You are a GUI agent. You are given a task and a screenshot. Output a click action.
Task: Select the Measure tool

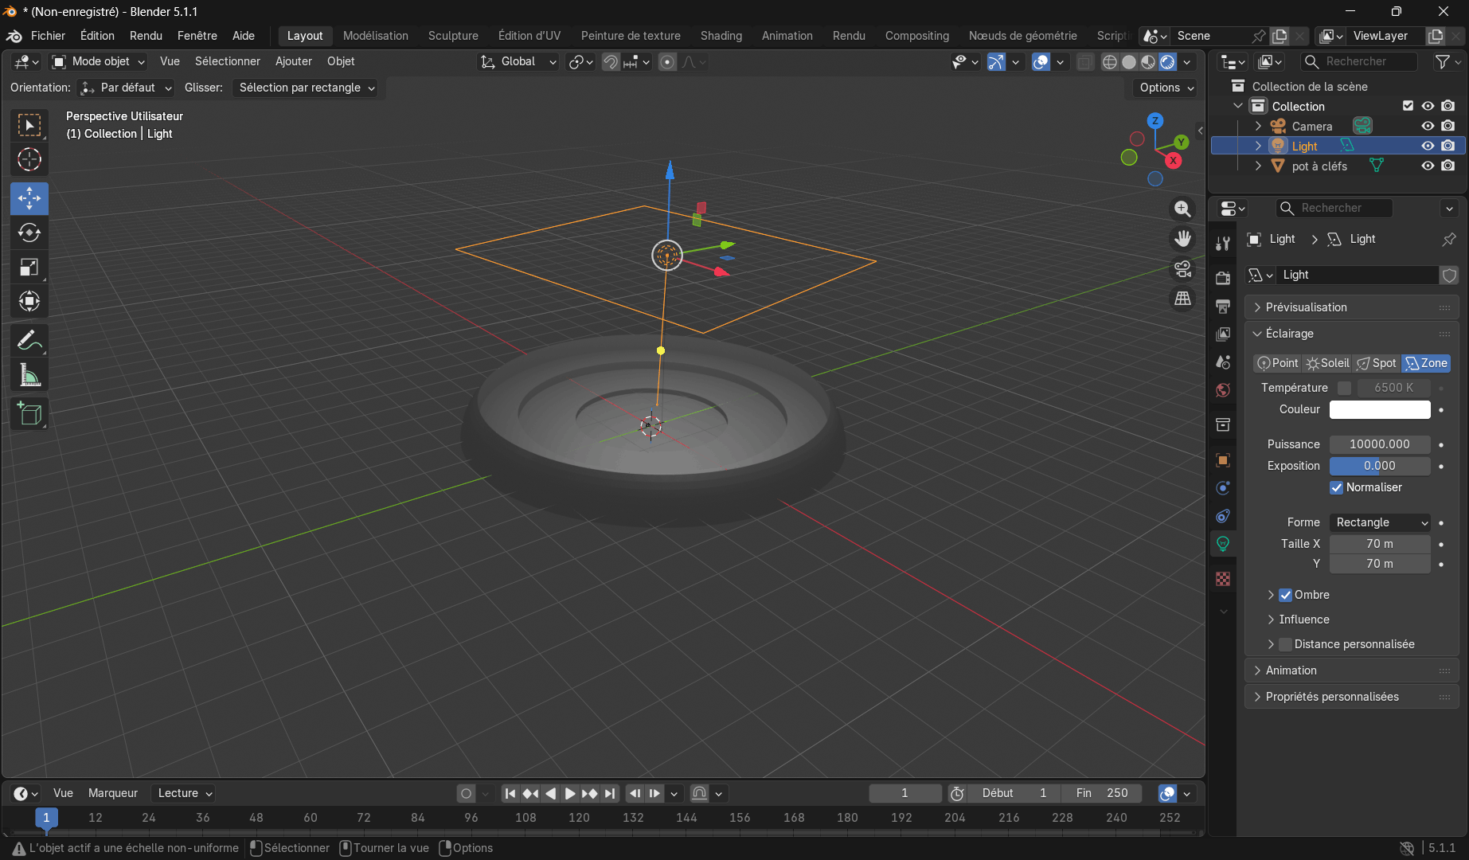[x=29, y=375]
